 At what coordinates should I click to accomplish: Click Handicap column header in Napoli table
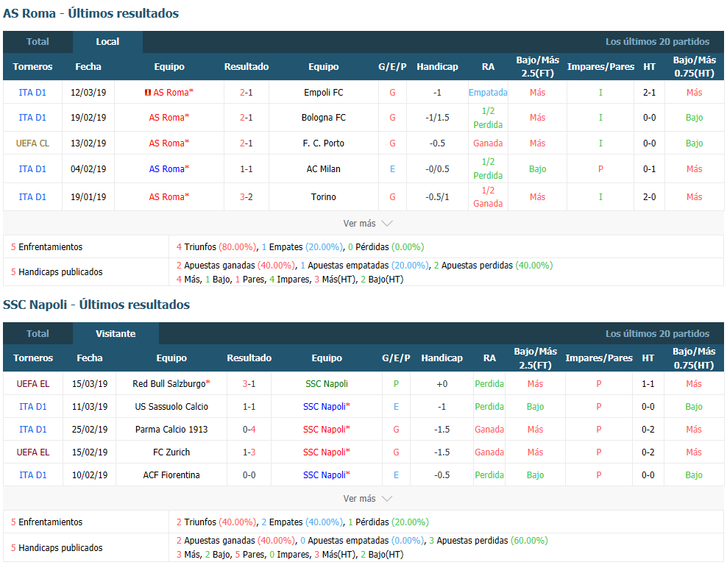[x=441, y=358]
